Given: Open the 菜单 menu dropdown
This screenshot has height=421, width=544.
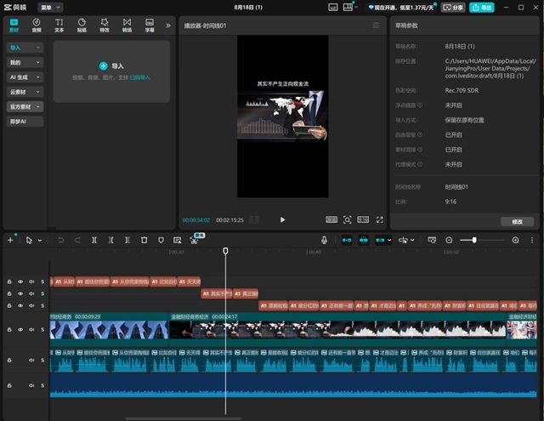Looking at the screenshot, I should [50, 8].
